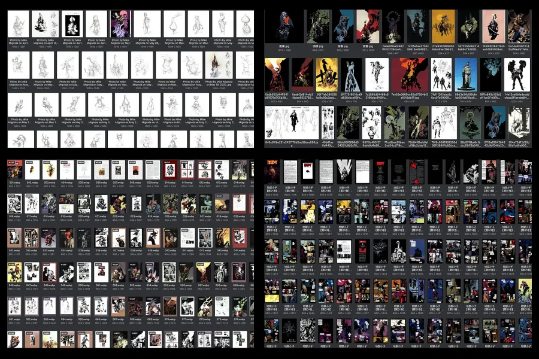The height and width of the screenshot is (359, 539).
Task: Select the 033.webp thumbnail
Action: coord(49,238)
